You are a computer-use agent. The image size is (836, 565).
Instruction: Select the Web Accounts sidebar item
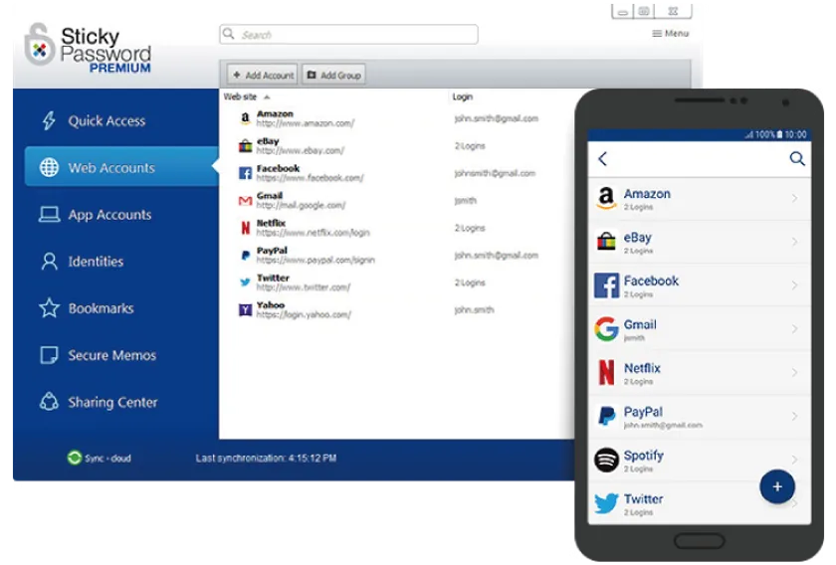point(120,167)
